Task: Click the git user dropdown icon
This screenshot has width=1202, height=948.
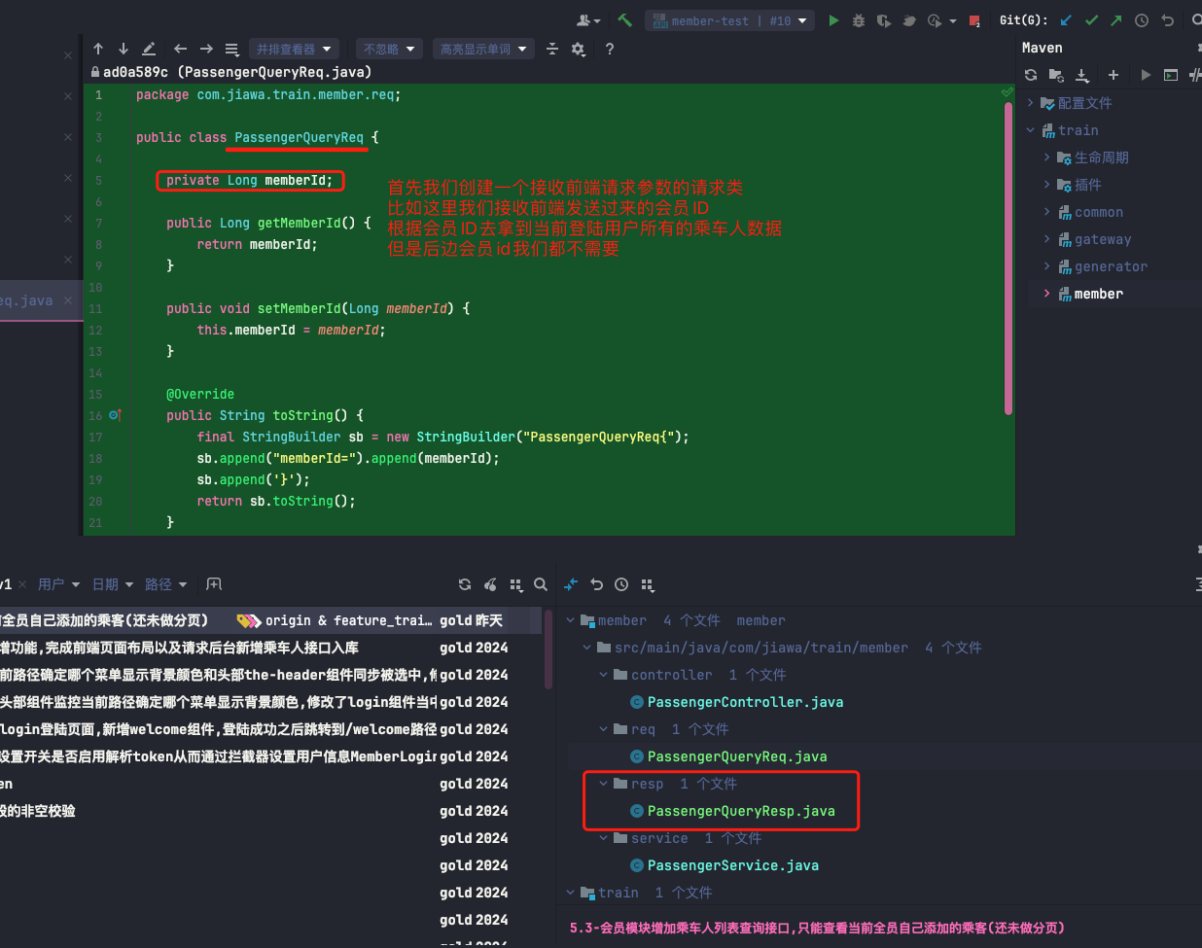Action: click(x=588, y=20)
